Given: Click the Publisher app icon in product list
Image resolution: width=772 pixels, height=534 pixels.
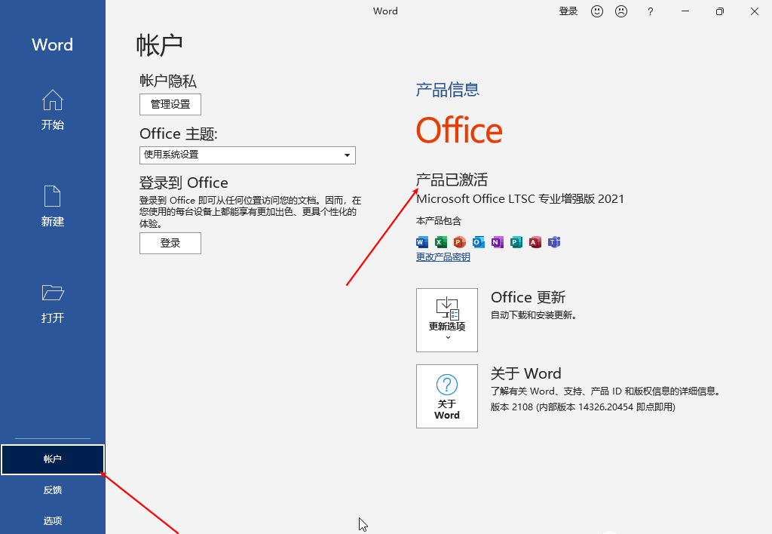Looking at the screenshot, I should click(516, 242).
